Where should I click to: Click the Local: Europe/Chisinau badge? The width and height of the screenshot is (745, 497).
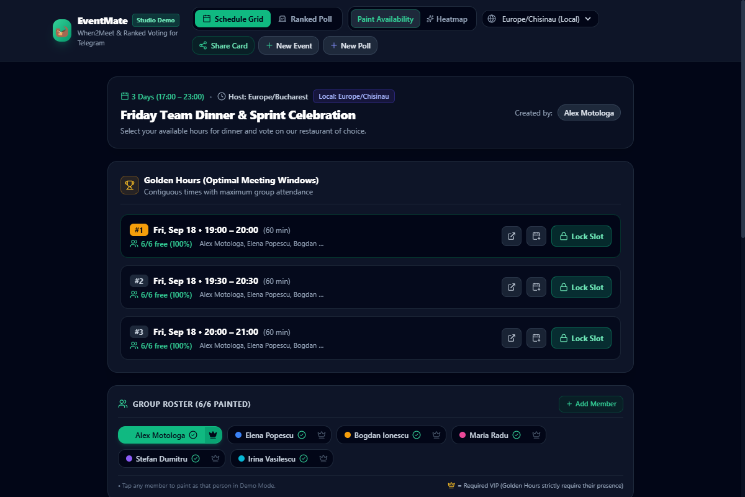(354, 96)
